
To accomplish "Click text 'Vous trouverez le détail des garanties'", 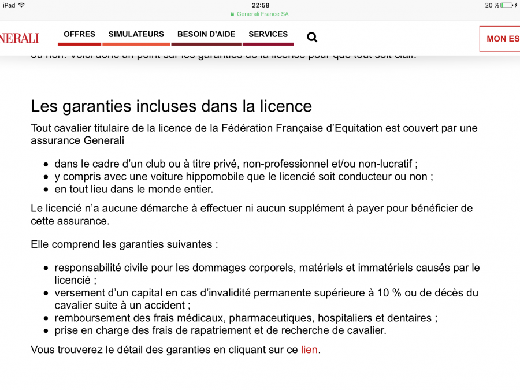I will pyautogui.click(x=176, y=350).
